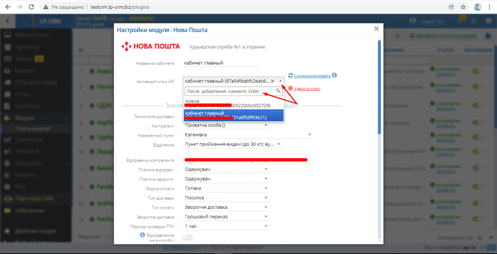Click the info icon near Відправлення не в коробці
This screenshot has height=254, width=497.
click(x=143, y=235)
